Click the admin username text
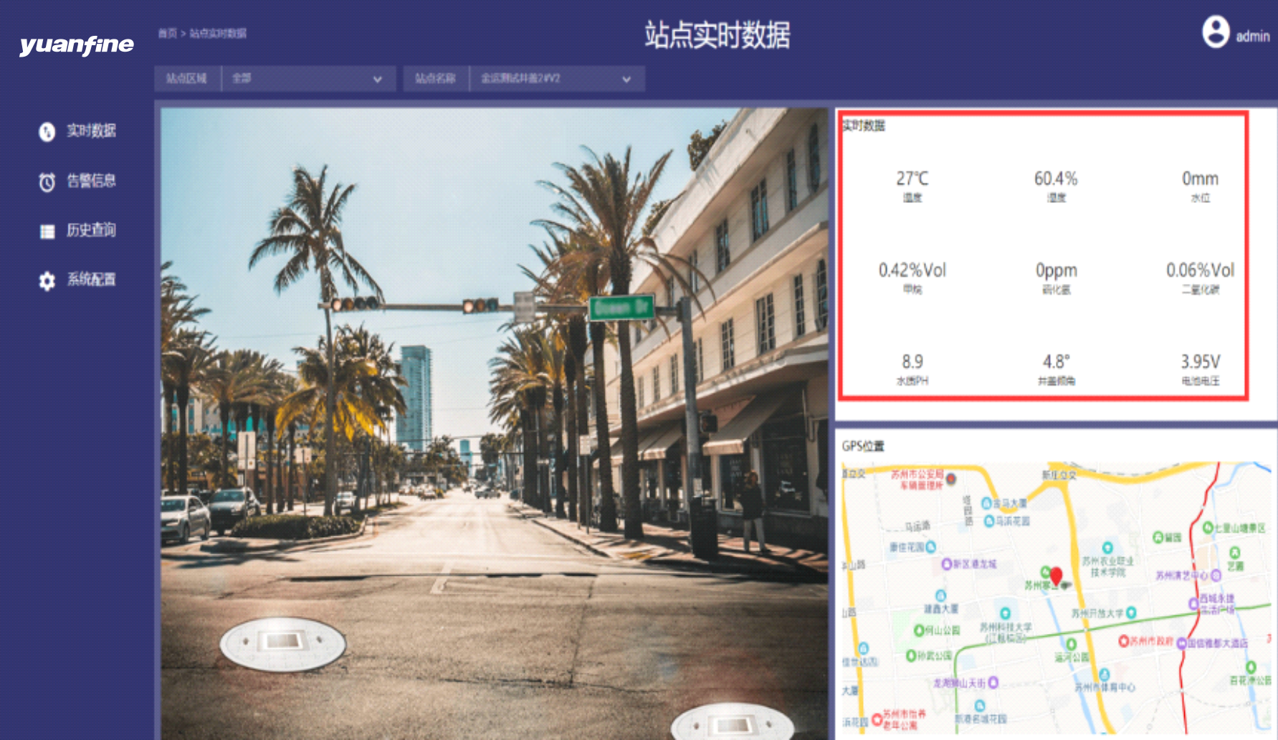The height and width of the screenshot is (740, 1278). (1252, 36)
